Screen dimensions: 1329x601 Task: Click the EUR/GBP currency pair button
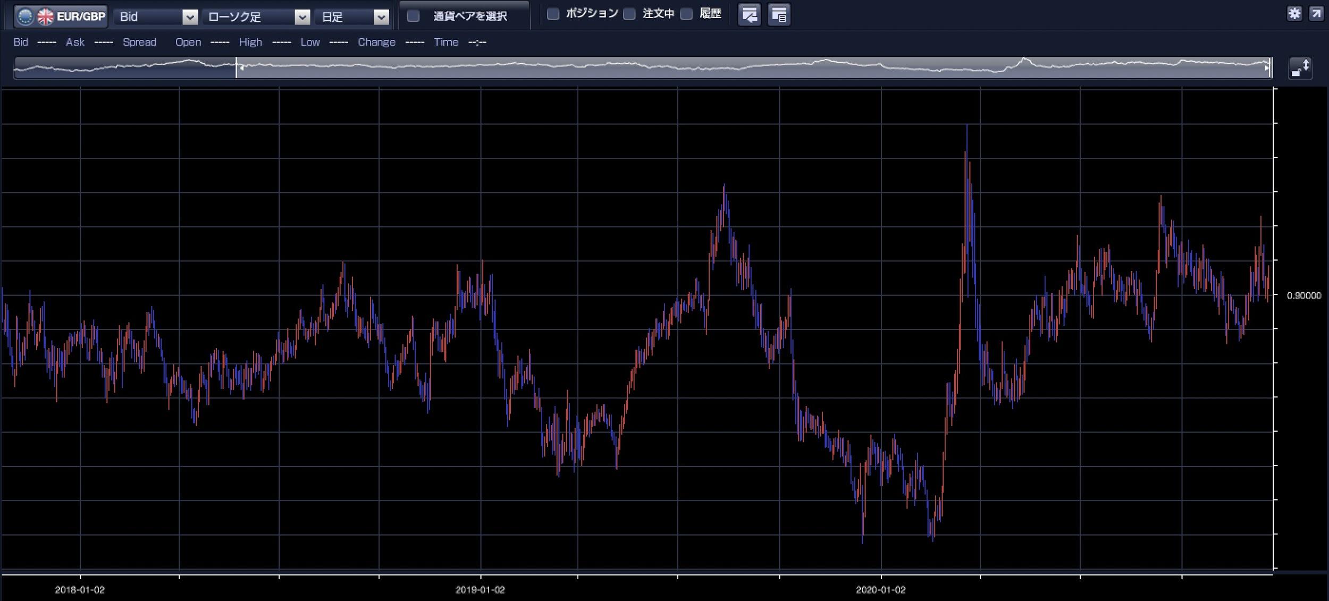click(x=61, y=16)
